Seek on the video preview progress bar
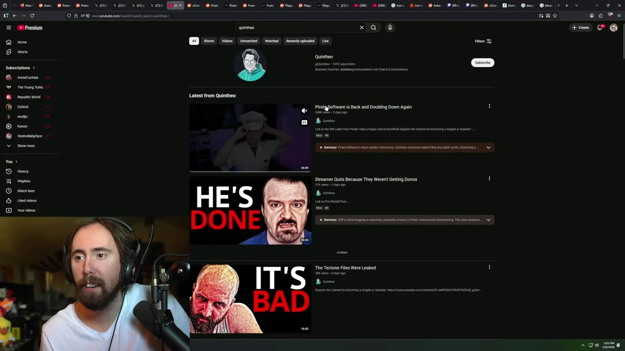 [x=250, y=171]
